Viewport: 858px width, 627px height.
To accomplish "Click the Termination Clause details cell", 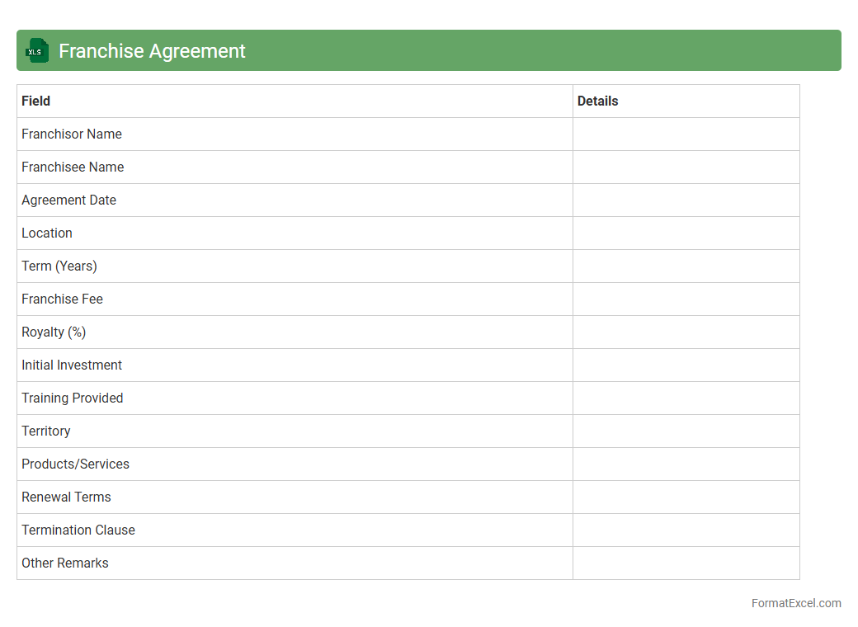I will (x=686, y=530).
